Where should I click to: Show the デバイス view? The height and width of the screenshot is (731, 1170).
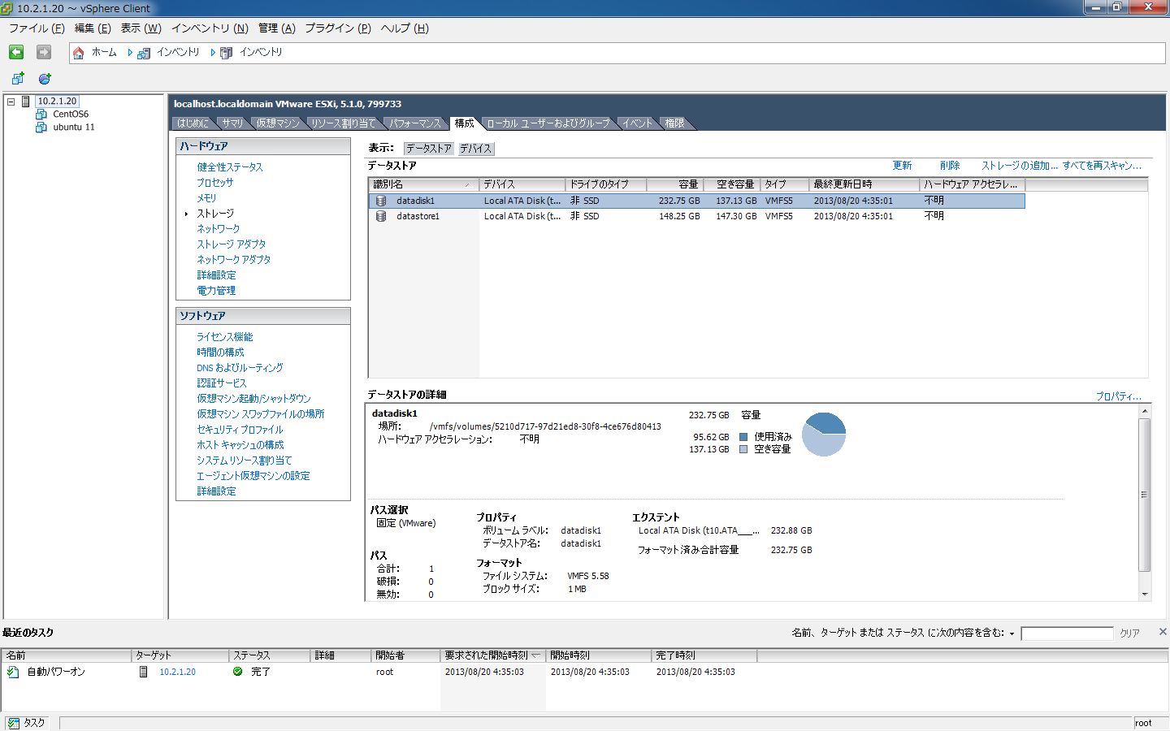pos(475,149)
